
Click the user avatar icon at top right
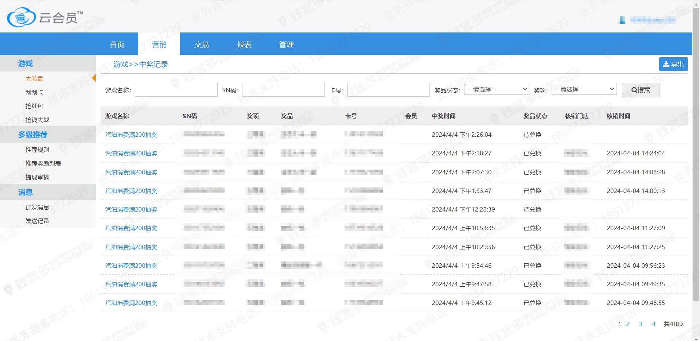622,20
